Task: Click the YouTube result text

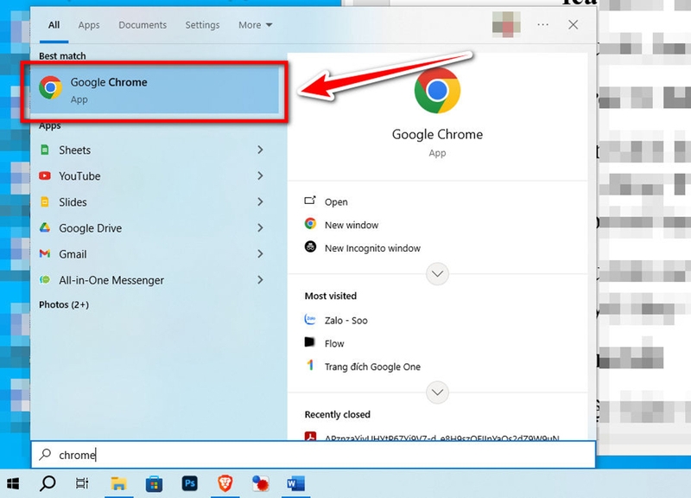Action: (x=79, y=176)
